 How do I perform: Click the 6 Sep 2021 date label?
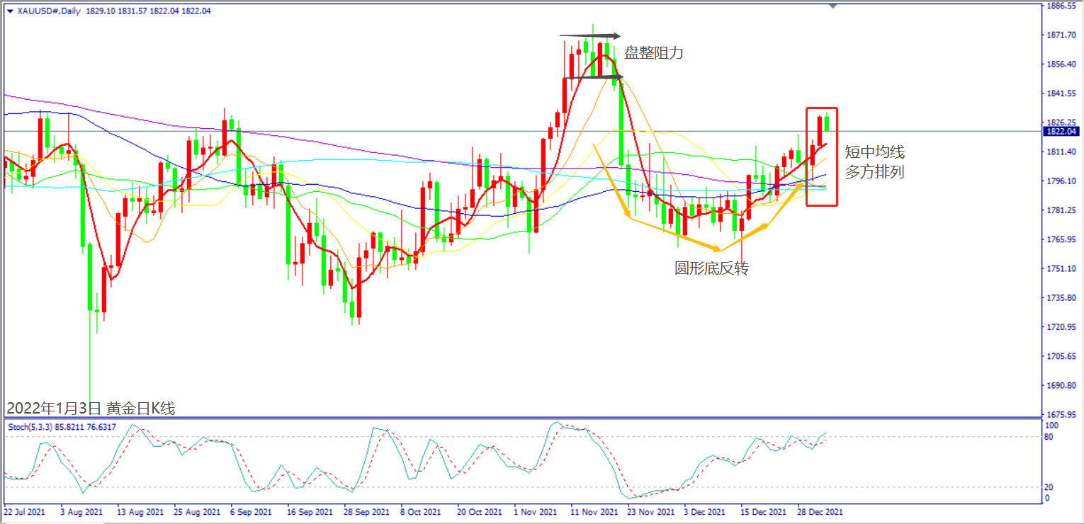click(252, 511)
